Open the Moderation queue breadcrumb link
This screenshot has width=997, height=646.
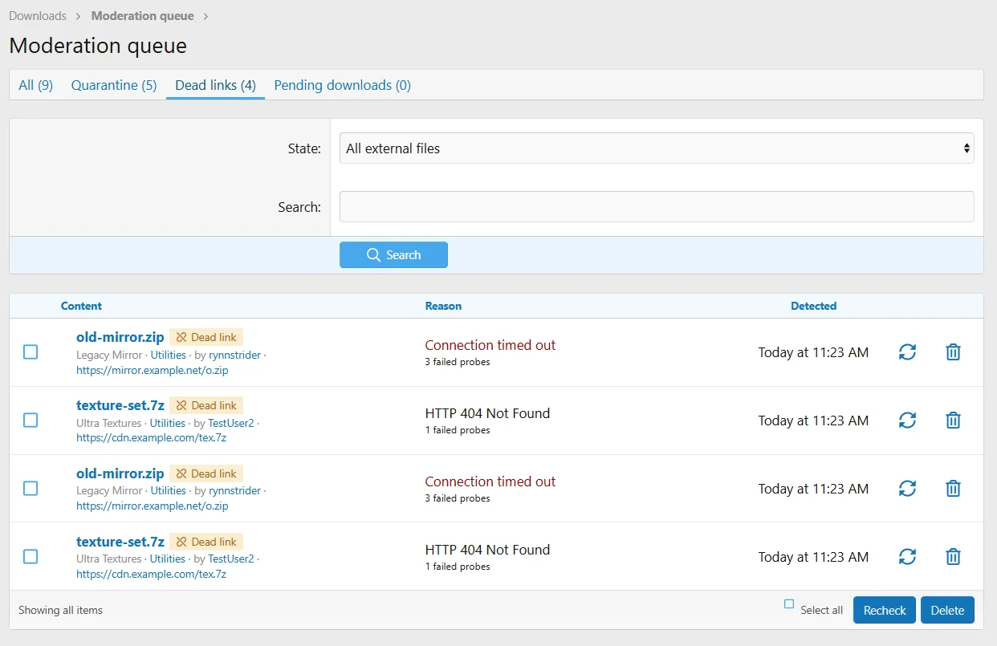click(x=143, y=16)
